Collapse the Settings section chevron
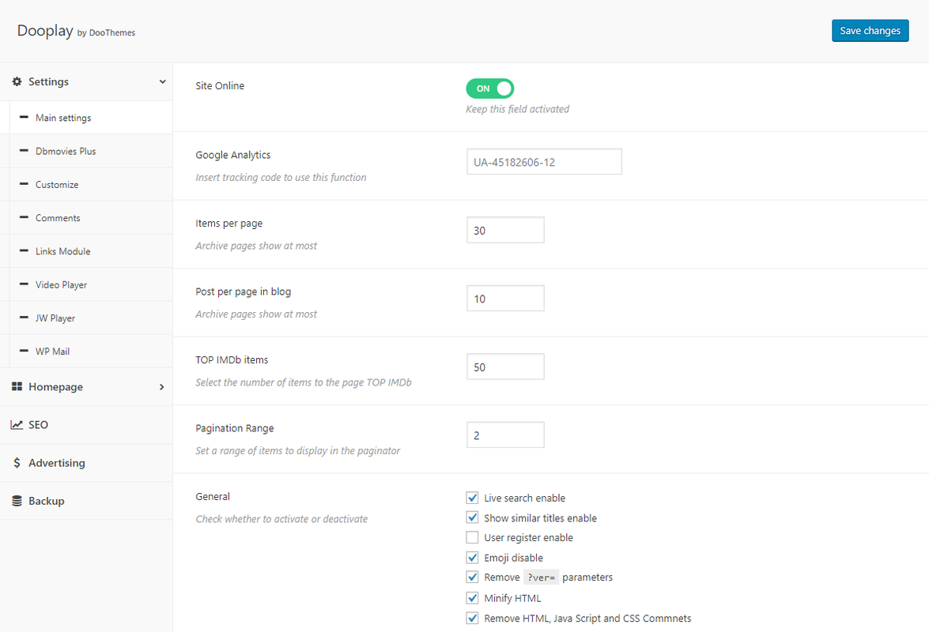 tap(162, 81)
